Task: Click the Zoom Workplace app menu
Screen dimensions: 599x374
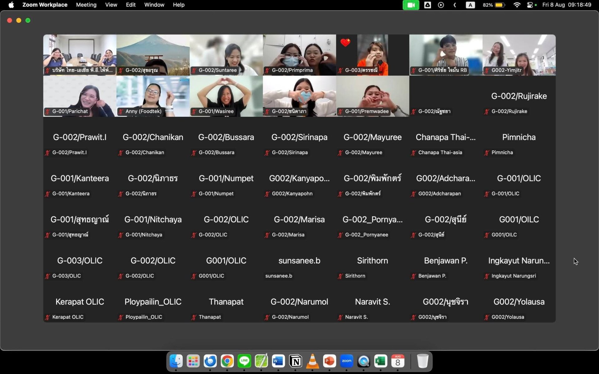Action: click(45, 5)
